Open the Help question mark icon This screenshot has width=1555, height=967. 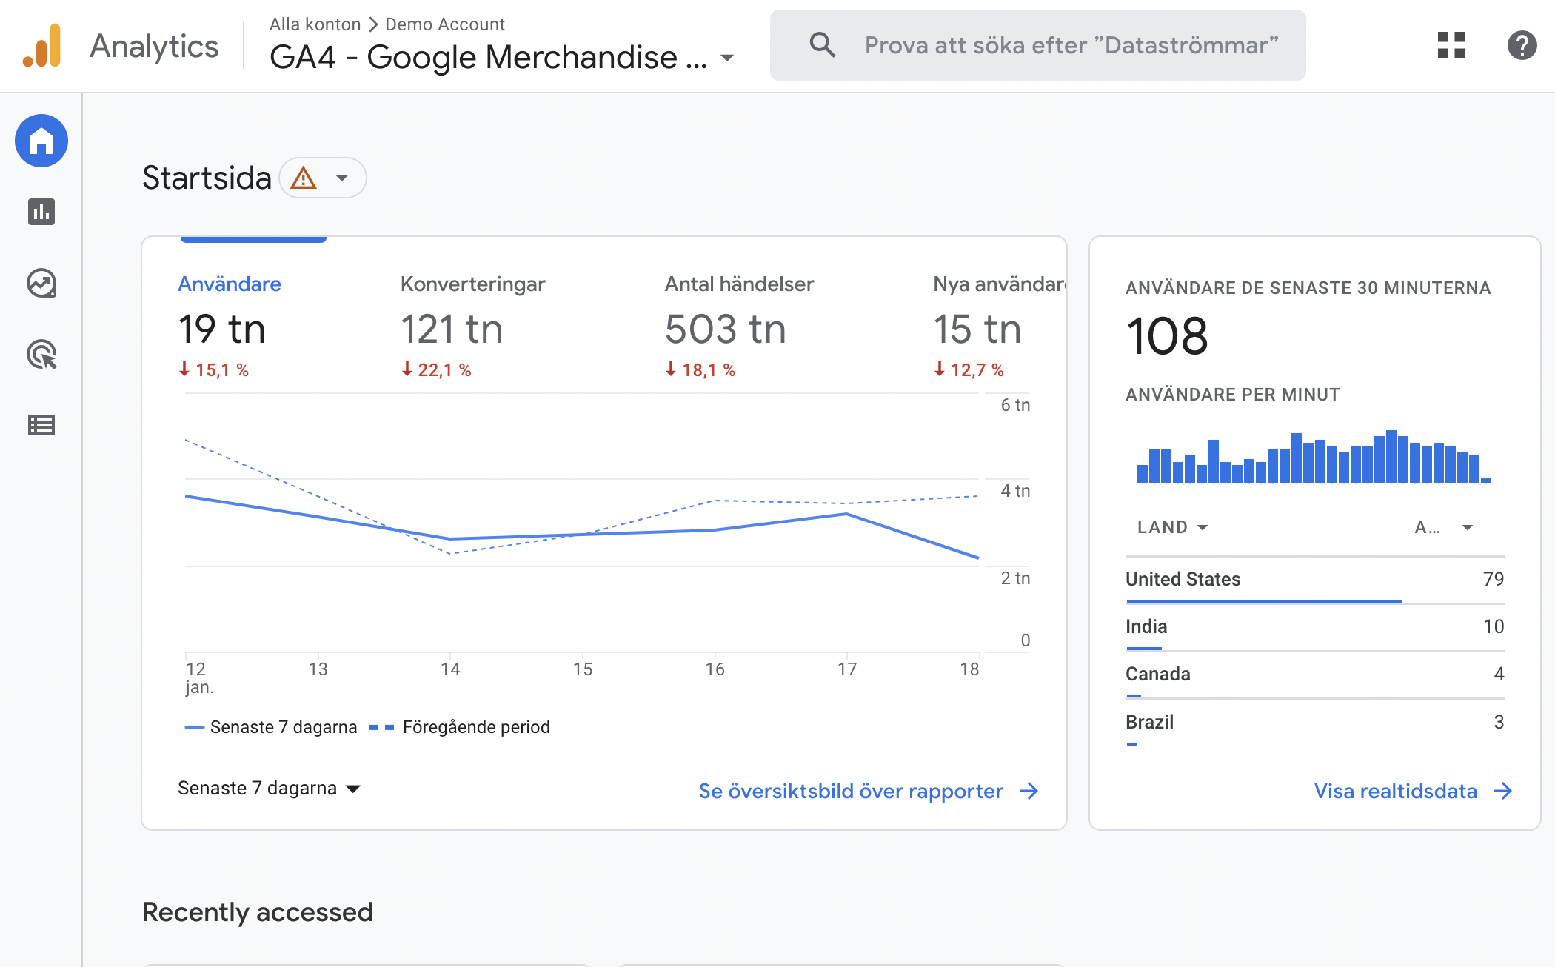click(x=1522, y=45)
